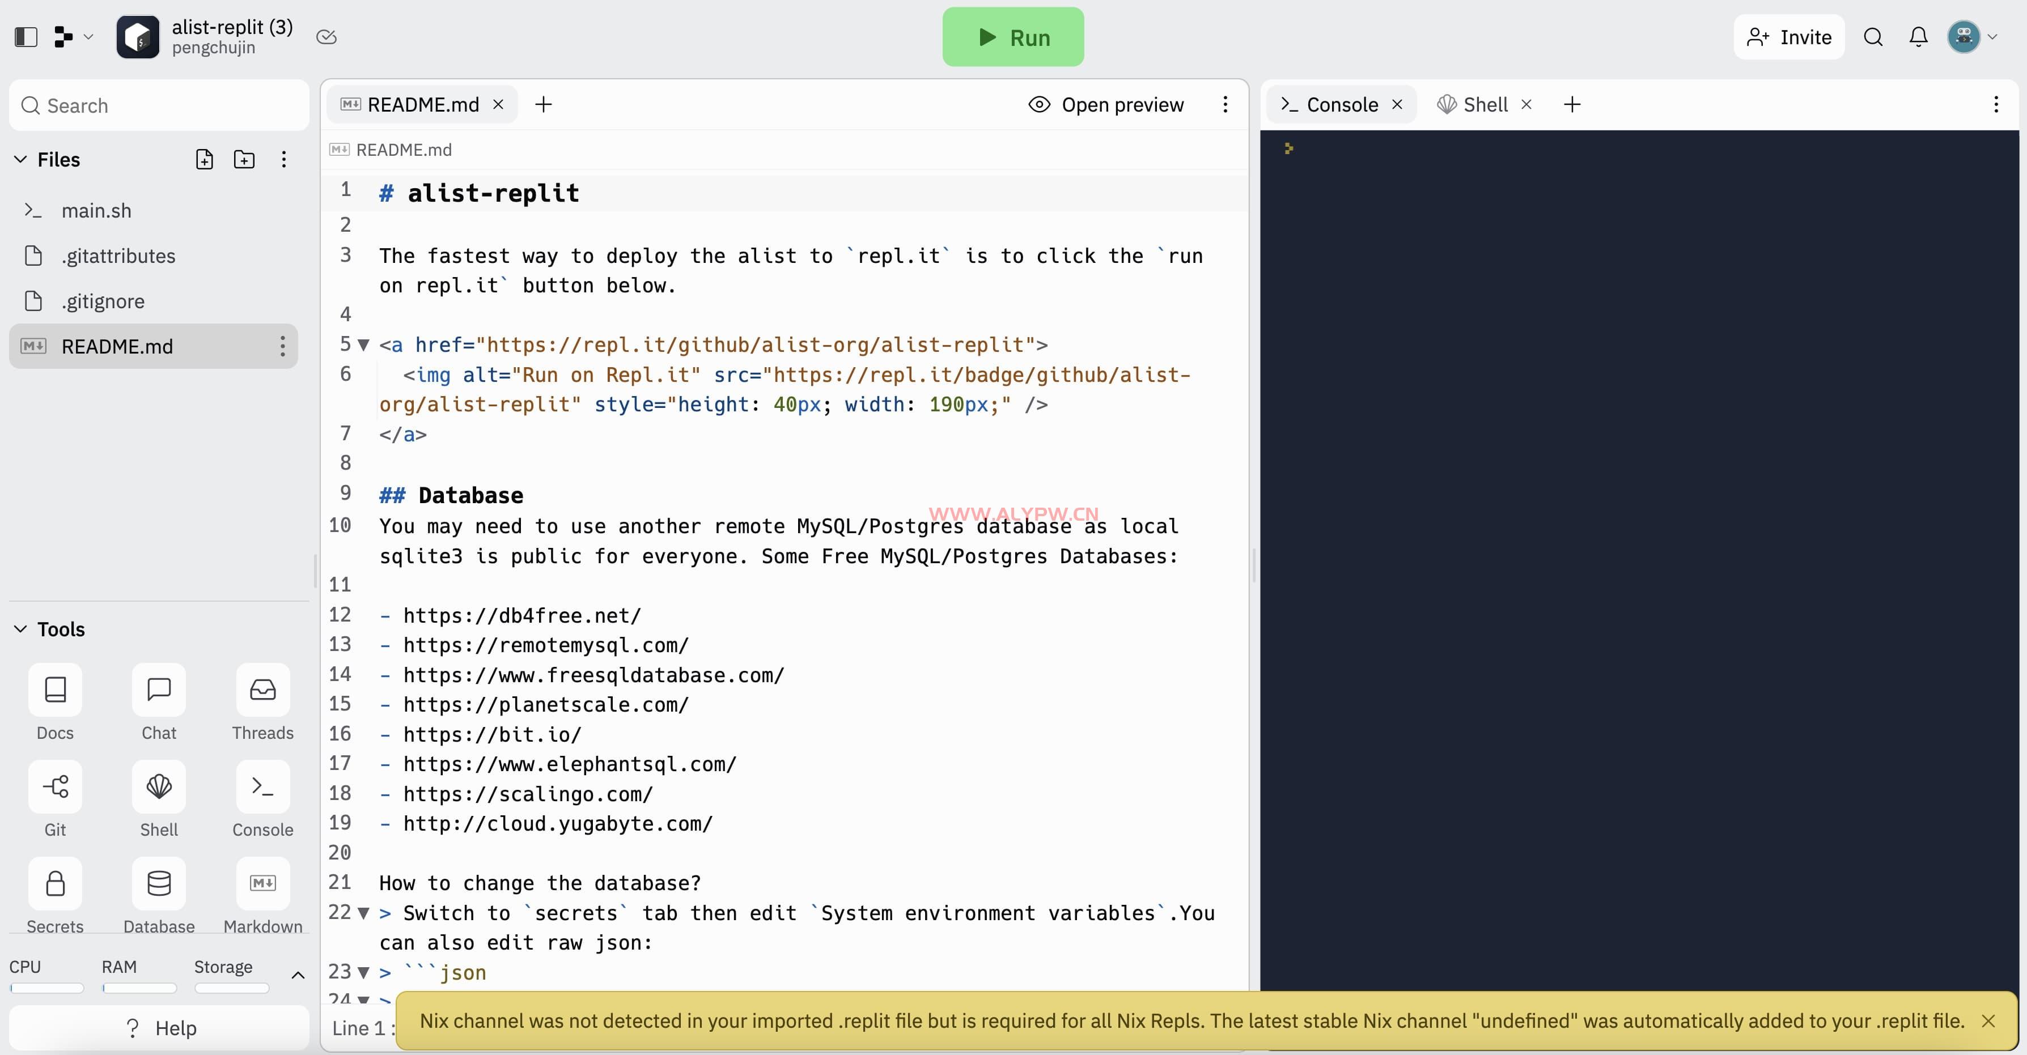Screen dimensions: 2027x1055
Task: Open the Threads tool
Action: pos(263,690)
